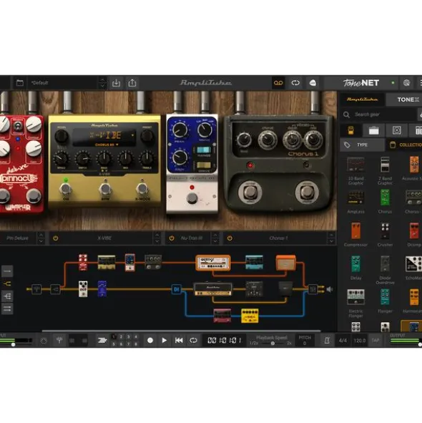Select the Crusher pedal
422x423 pixels.
tap(385, 235)
